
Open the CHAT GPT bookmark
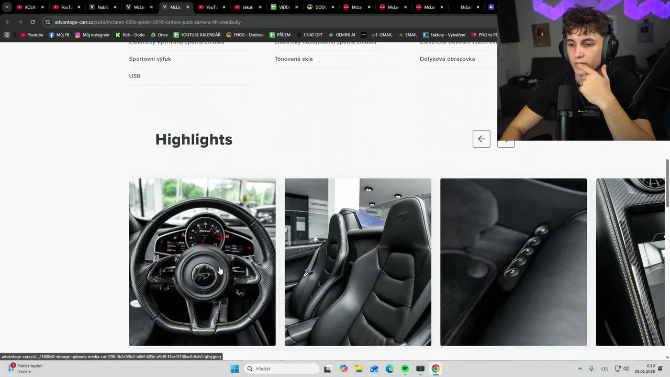tap(309, 35)
